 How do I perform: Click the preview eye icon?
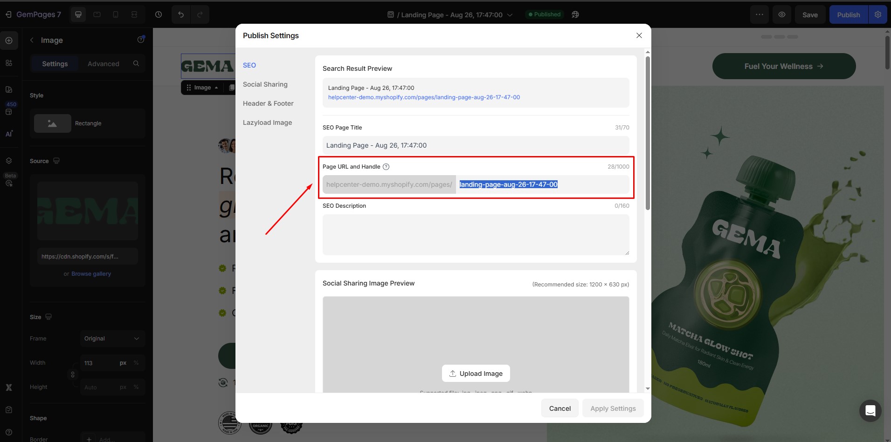pyautogui.click(x=782, y=14)
